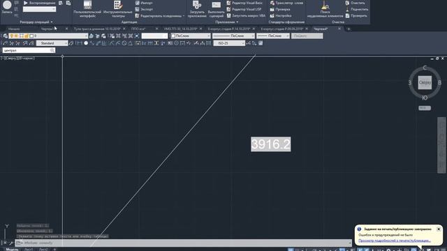
Task: Open Редактировать псевдонимы dropdown
Action: pyautogui.click(x=160, y=15)
